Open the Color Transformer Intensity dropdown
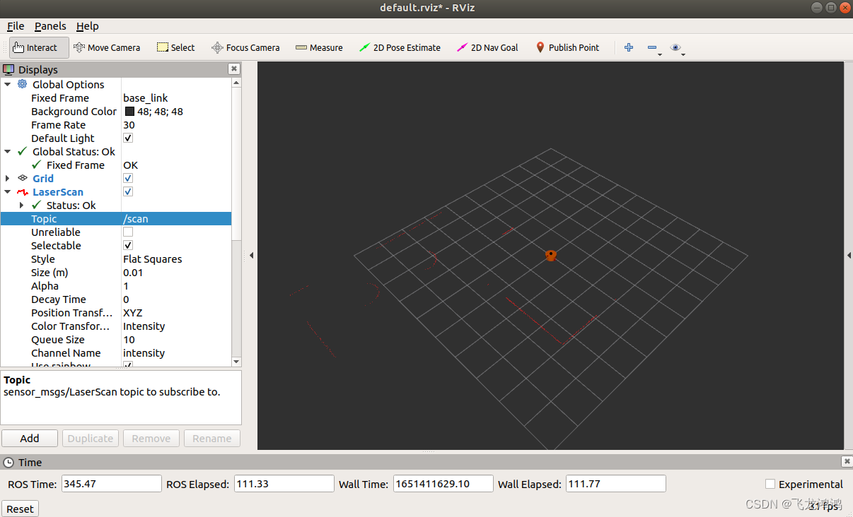This screenshot has height=517, width=853. coord(176,326)
